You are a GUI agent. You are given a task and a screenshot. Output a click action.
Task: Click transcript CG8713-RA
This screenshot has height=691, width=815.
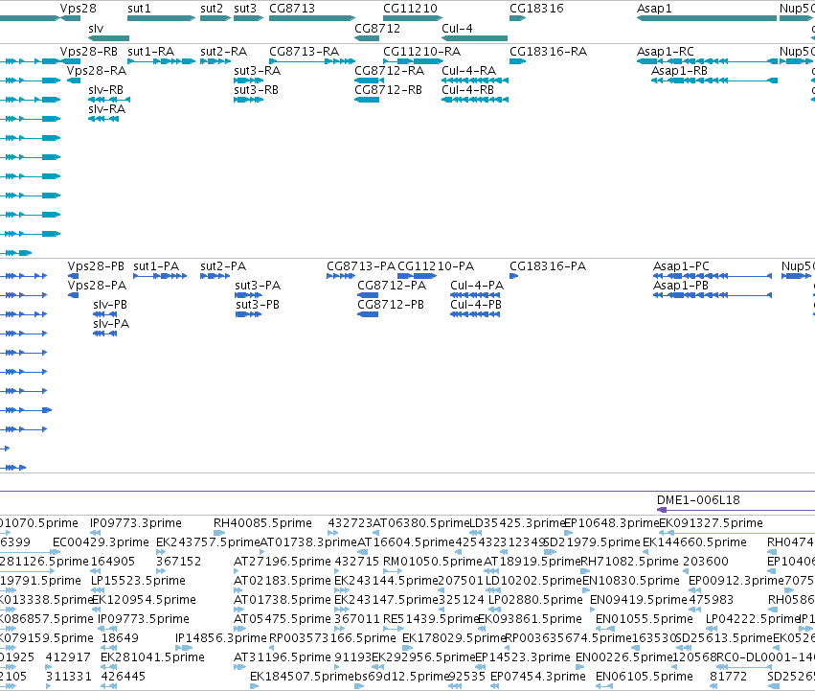coord(304,52)
